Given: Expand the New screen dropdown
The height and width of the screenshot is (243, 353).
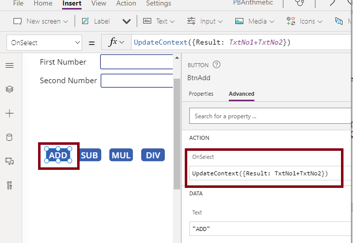Looking at the screenshot, I should [66, 22].
